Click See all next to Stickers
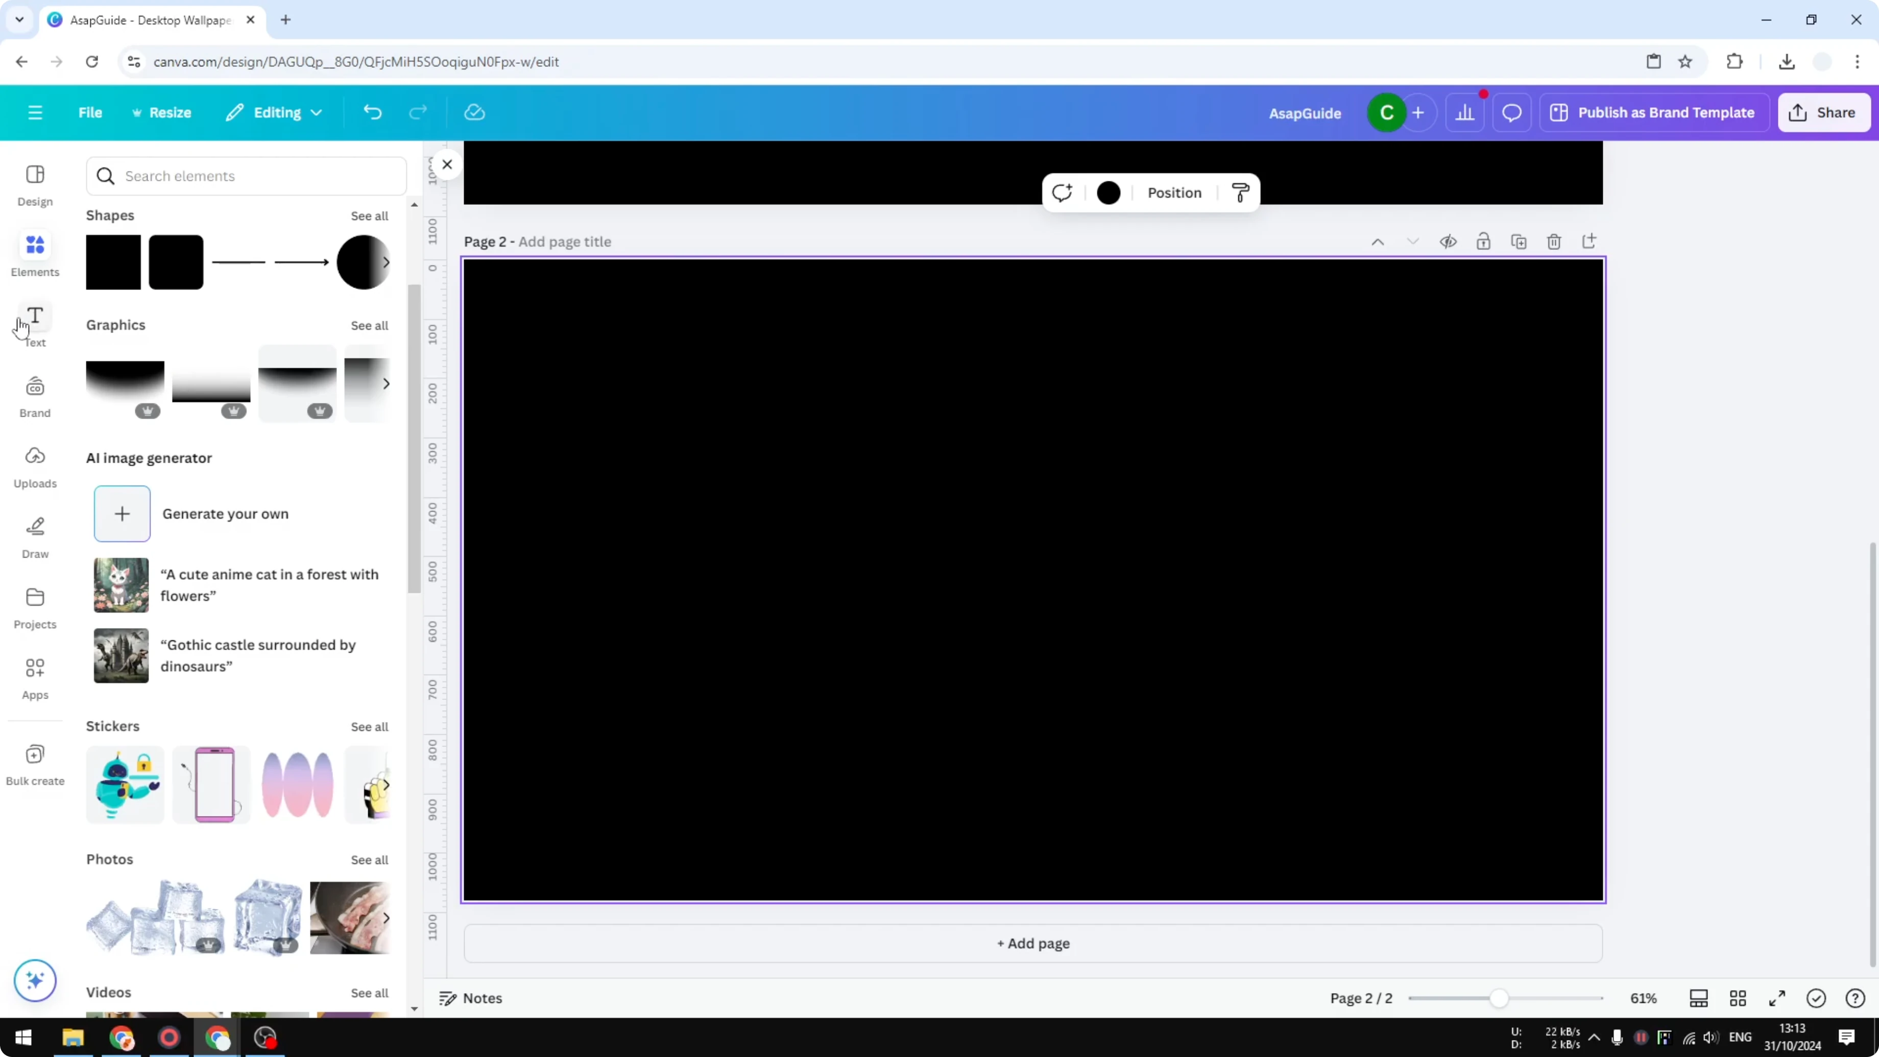The width and height of the screenshot is (1879, 1057). [x=369, y=727]
